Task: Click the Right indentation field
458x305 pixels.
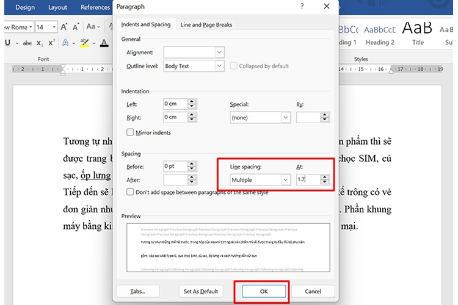Action: click(x=175, y=117)
